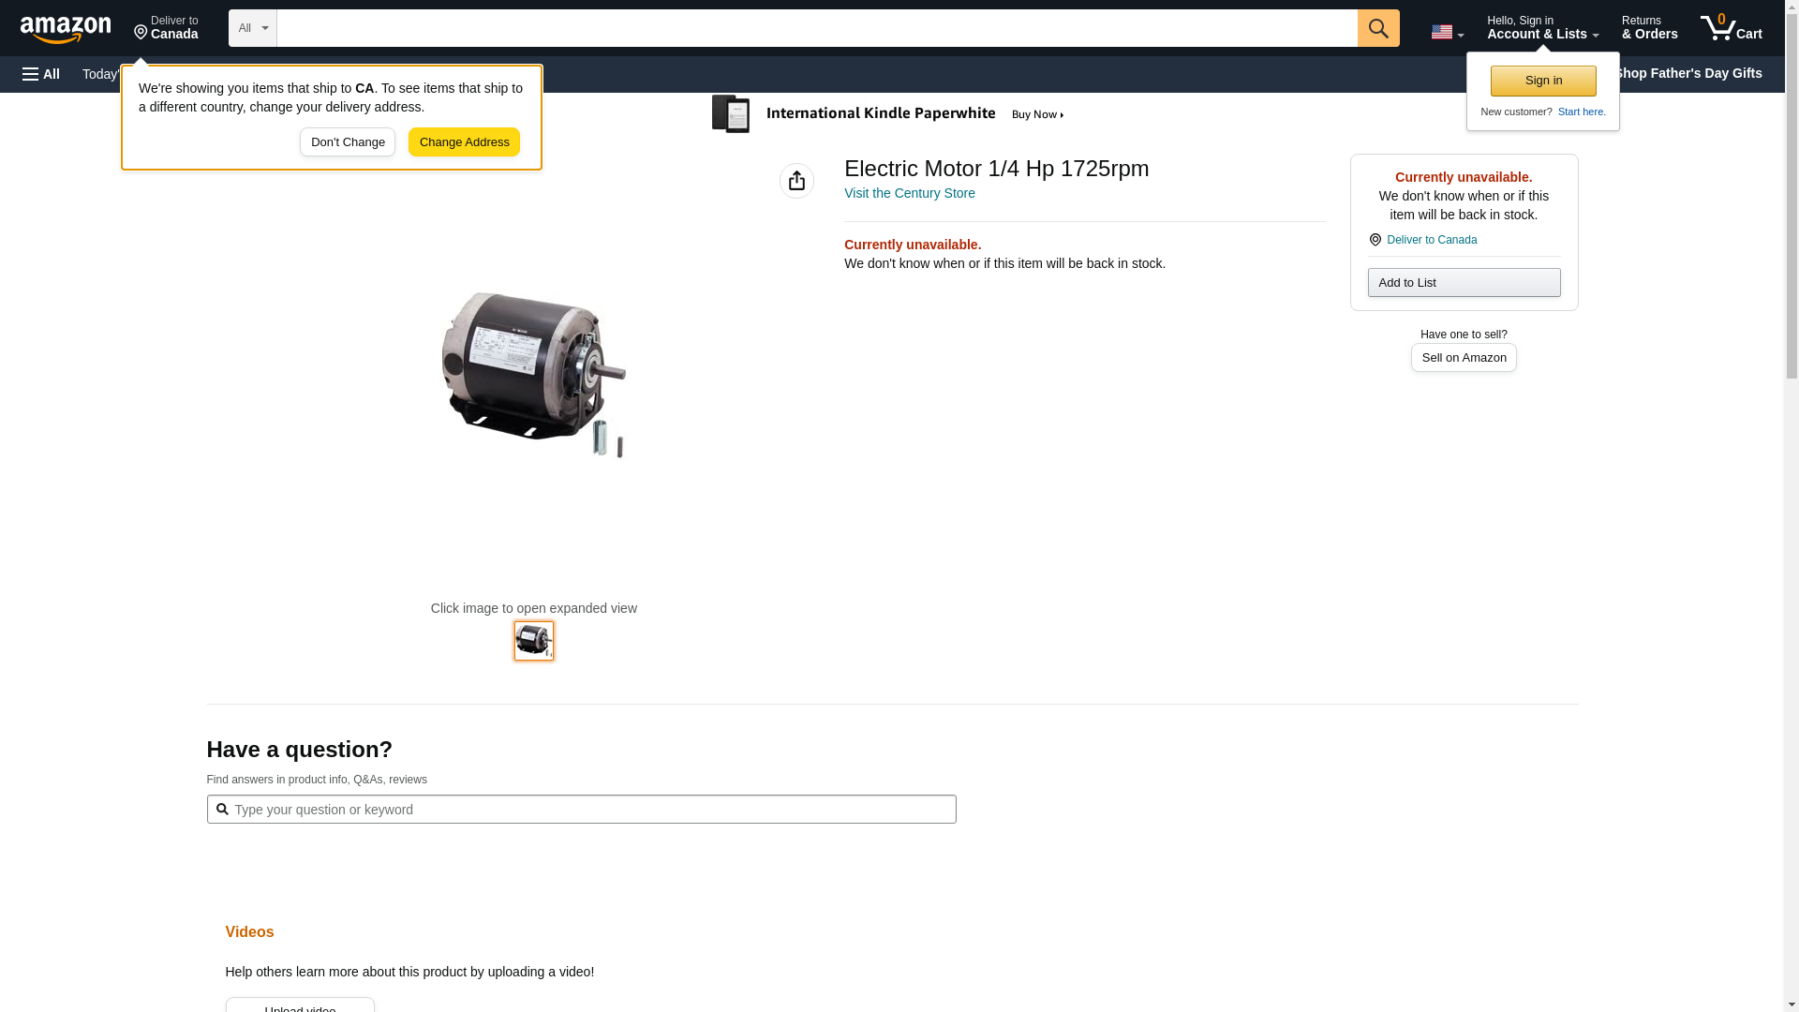This screenshot has height=1012, width=1799.
Task: Click the US flag language selector
Action: [x=1447, y=32]
